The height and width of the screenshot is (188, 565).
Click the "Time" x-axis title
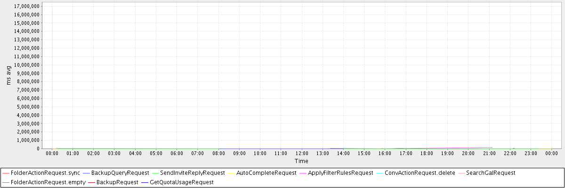pos(301,161)
